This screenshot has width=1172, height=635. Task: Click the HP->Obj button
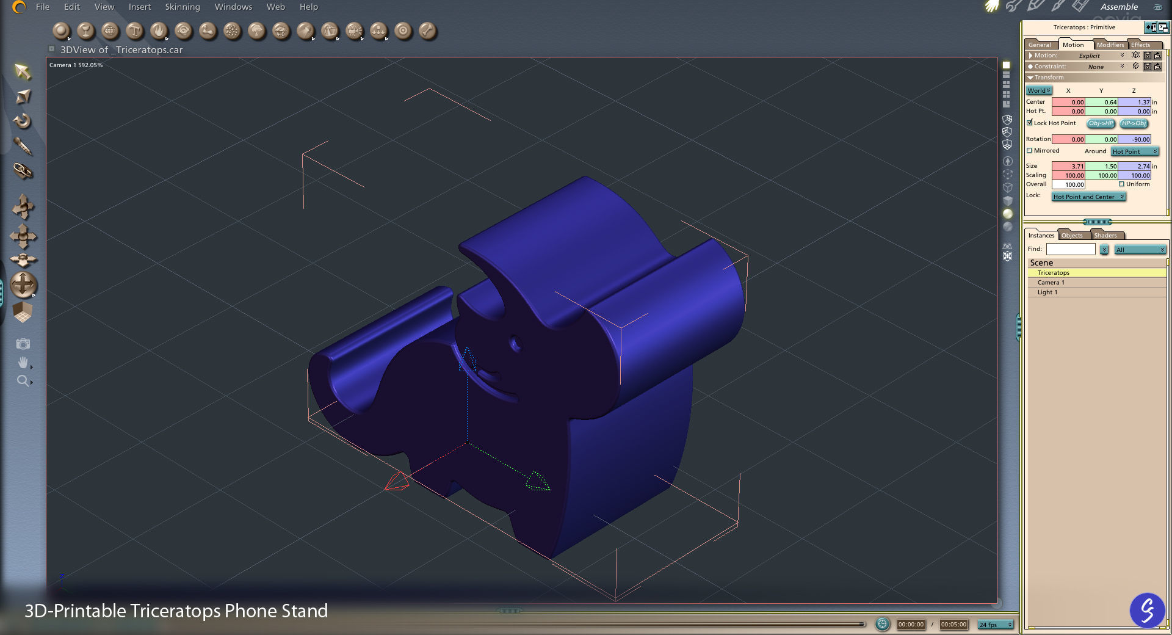tap(1134, 123)
